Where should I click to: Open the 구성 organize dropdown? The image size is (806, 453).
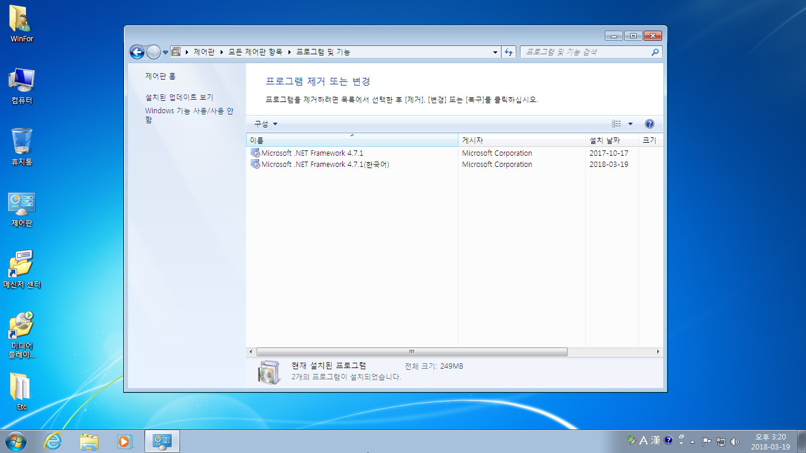266,124
